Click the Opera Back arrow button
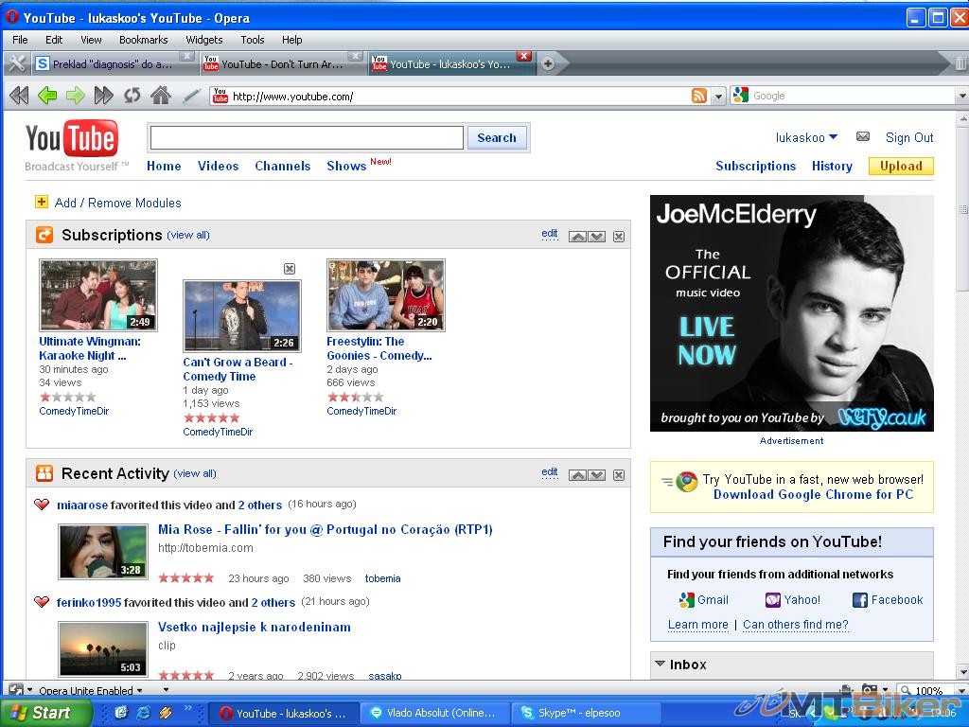This screenshot has height=727, width=969. coord(47,96)
